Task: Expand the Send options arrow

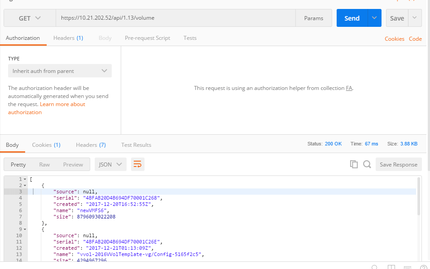Action: [374, 18]
